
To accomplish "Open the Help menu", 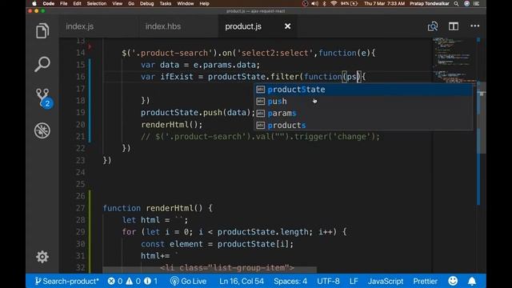I will tap(205, 3).
